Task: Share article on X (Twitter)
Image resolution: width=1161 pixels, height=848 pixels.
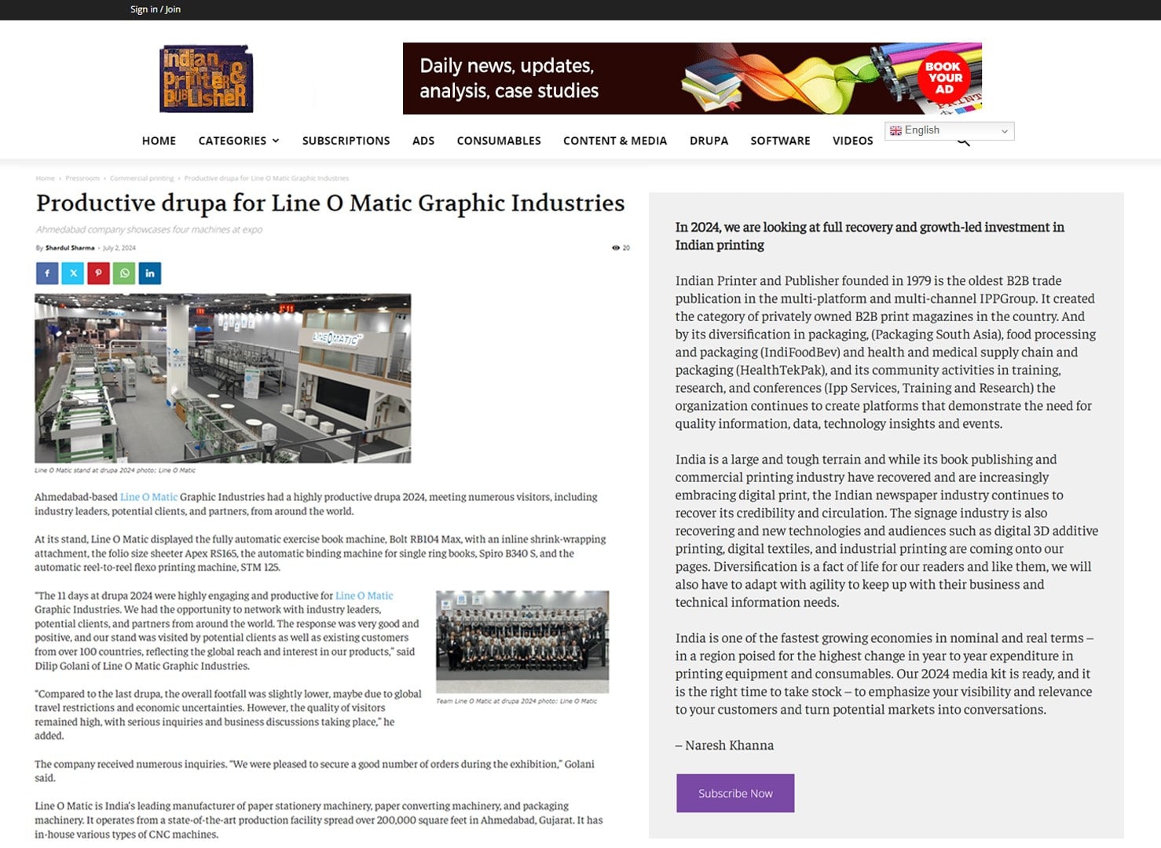Action: coord(73,273)
